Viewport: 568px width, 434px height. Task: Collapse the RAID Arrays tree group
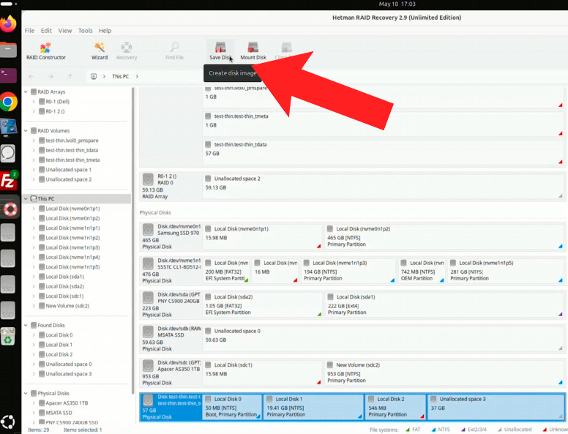pos(26,92)
